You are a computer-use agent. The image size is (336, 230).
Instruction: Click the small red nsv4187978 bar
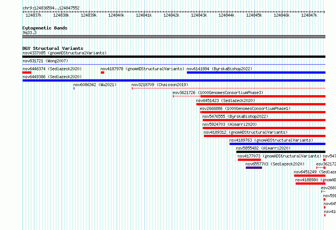click(x=102, y=73)
